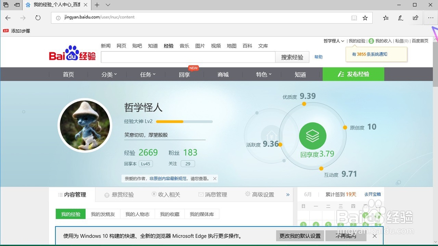The image size is (438, 246).
Task: Switch to 高级设置 tab
Action: coord(260,194)
